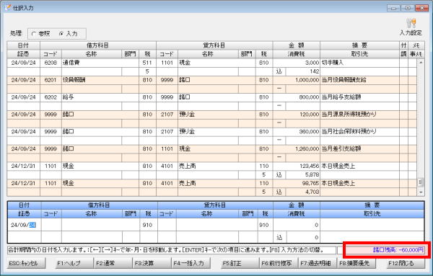Click the date input field 24/09/
The width and height of the screenshot is (433, 276).
pos(24,225)
